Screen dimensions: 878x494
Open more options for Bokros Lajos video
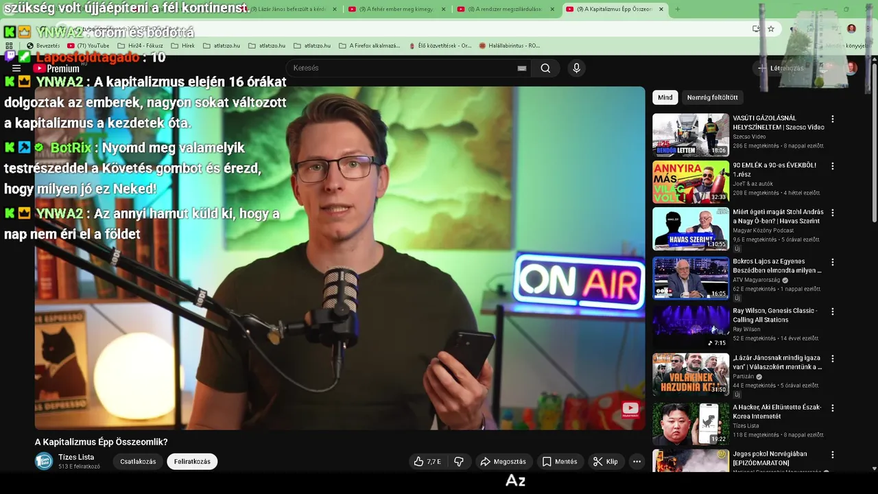tap(833, 262)
